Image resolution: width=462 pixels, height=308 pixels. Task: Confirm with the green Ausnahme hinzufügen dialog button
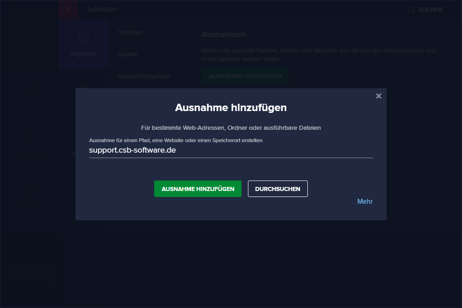pos(198,189)
